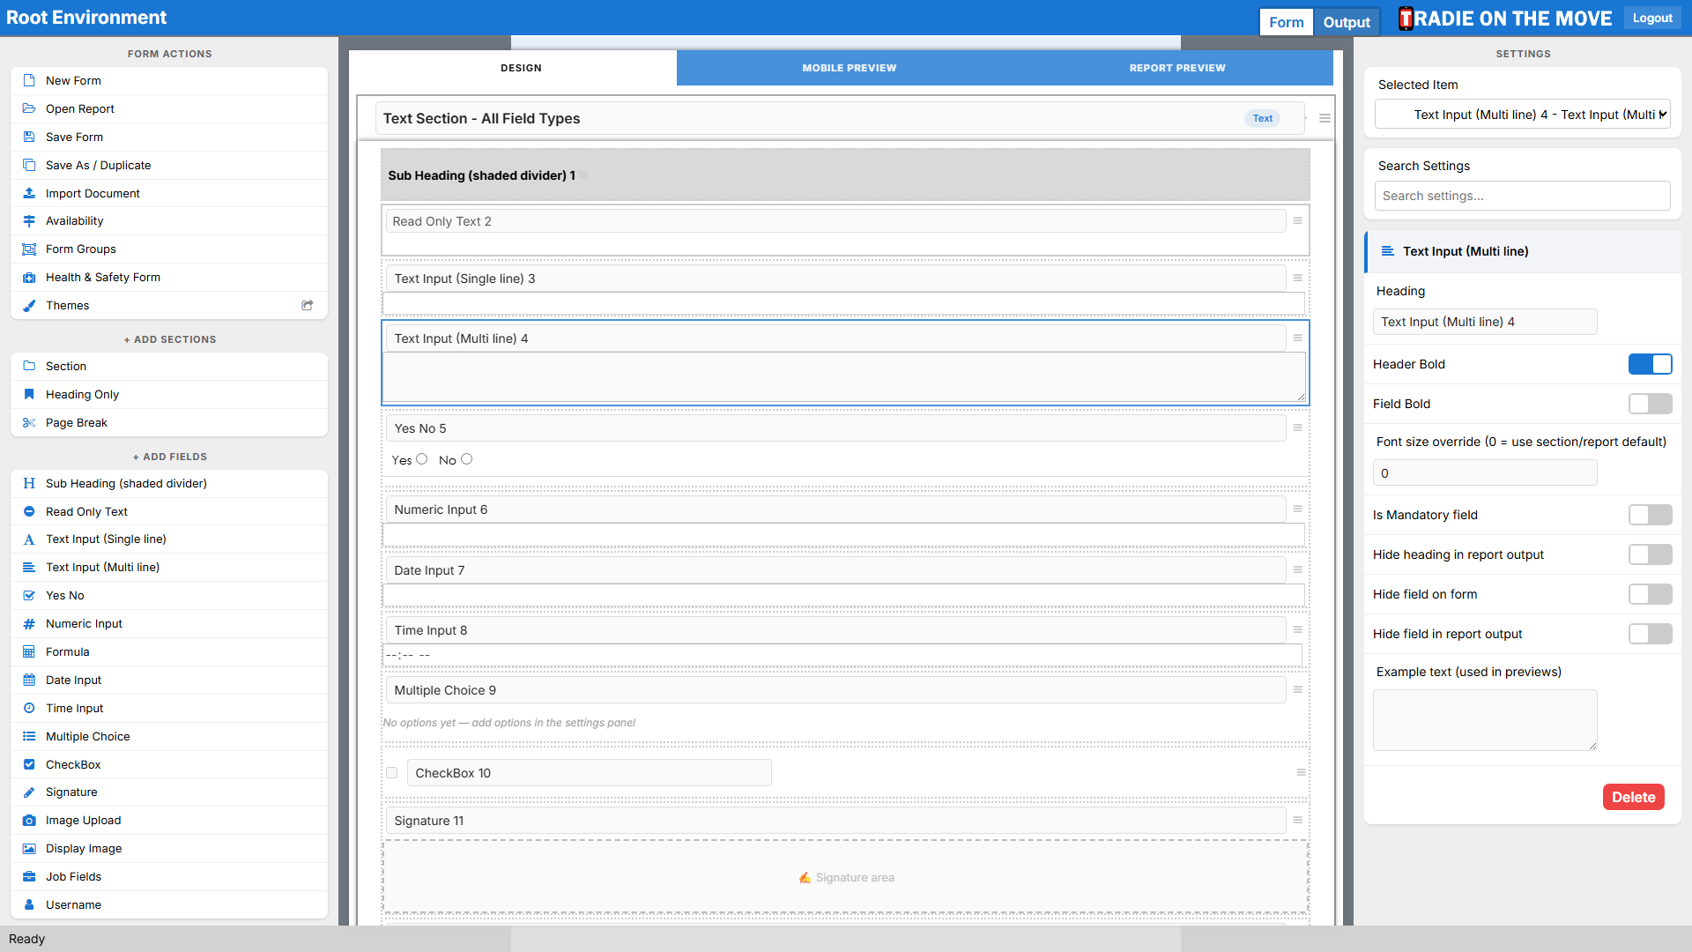Open the Selected Item dropdown

pos(1522,115)
